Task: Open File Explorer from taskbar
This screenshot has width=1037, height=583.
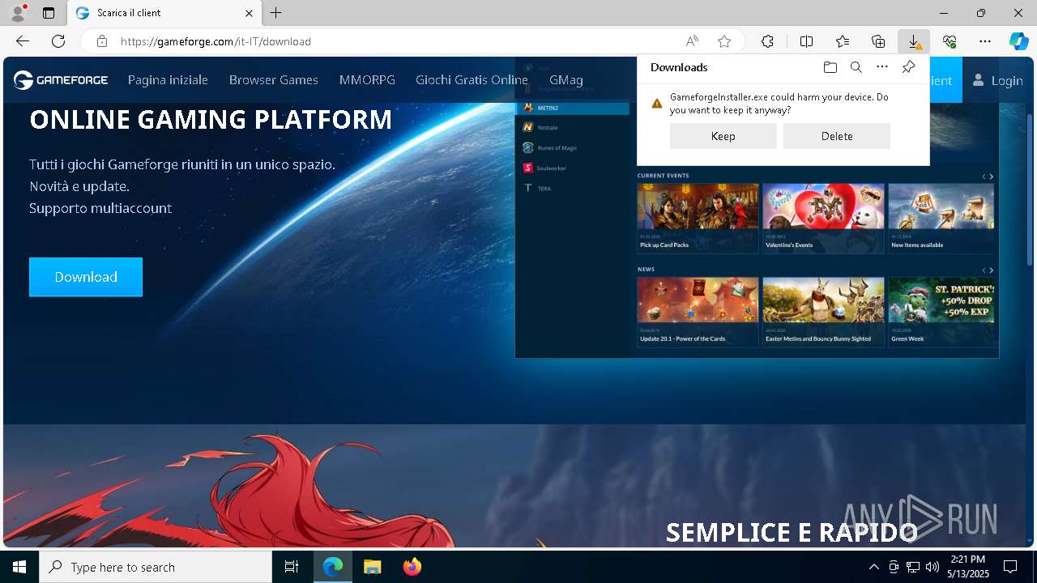Action: tap(372, 567)
